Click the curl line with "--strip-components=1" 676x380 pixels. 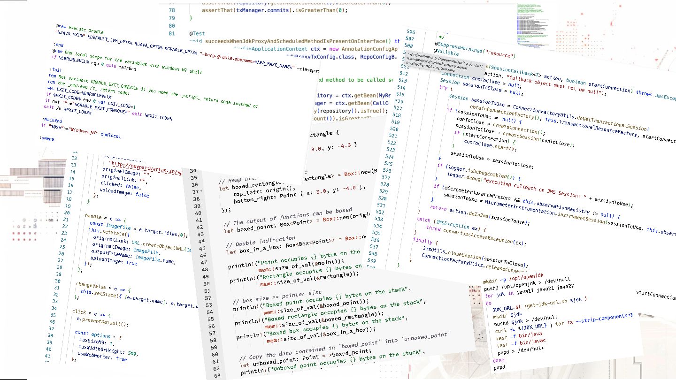coord(564,323)
